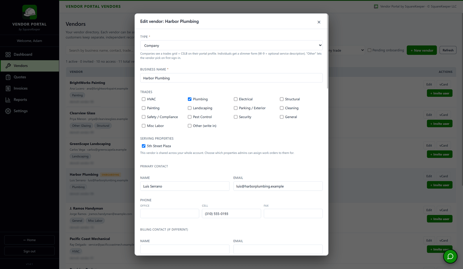Viewport: 463px width, 269px height.
Task: Uncheck the Plumbing trade checkbox
Action: pos(190,99)
